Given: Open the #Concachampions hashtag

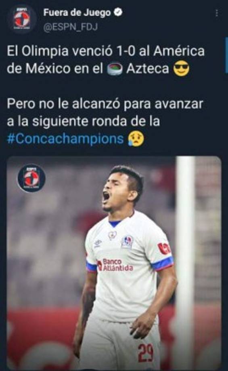Looking at the screenshot, I should [65, 138].
